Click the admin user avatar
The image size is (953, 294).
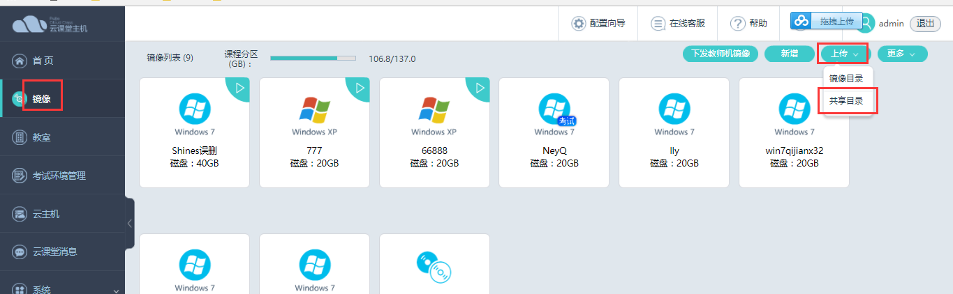pos(866,24)
